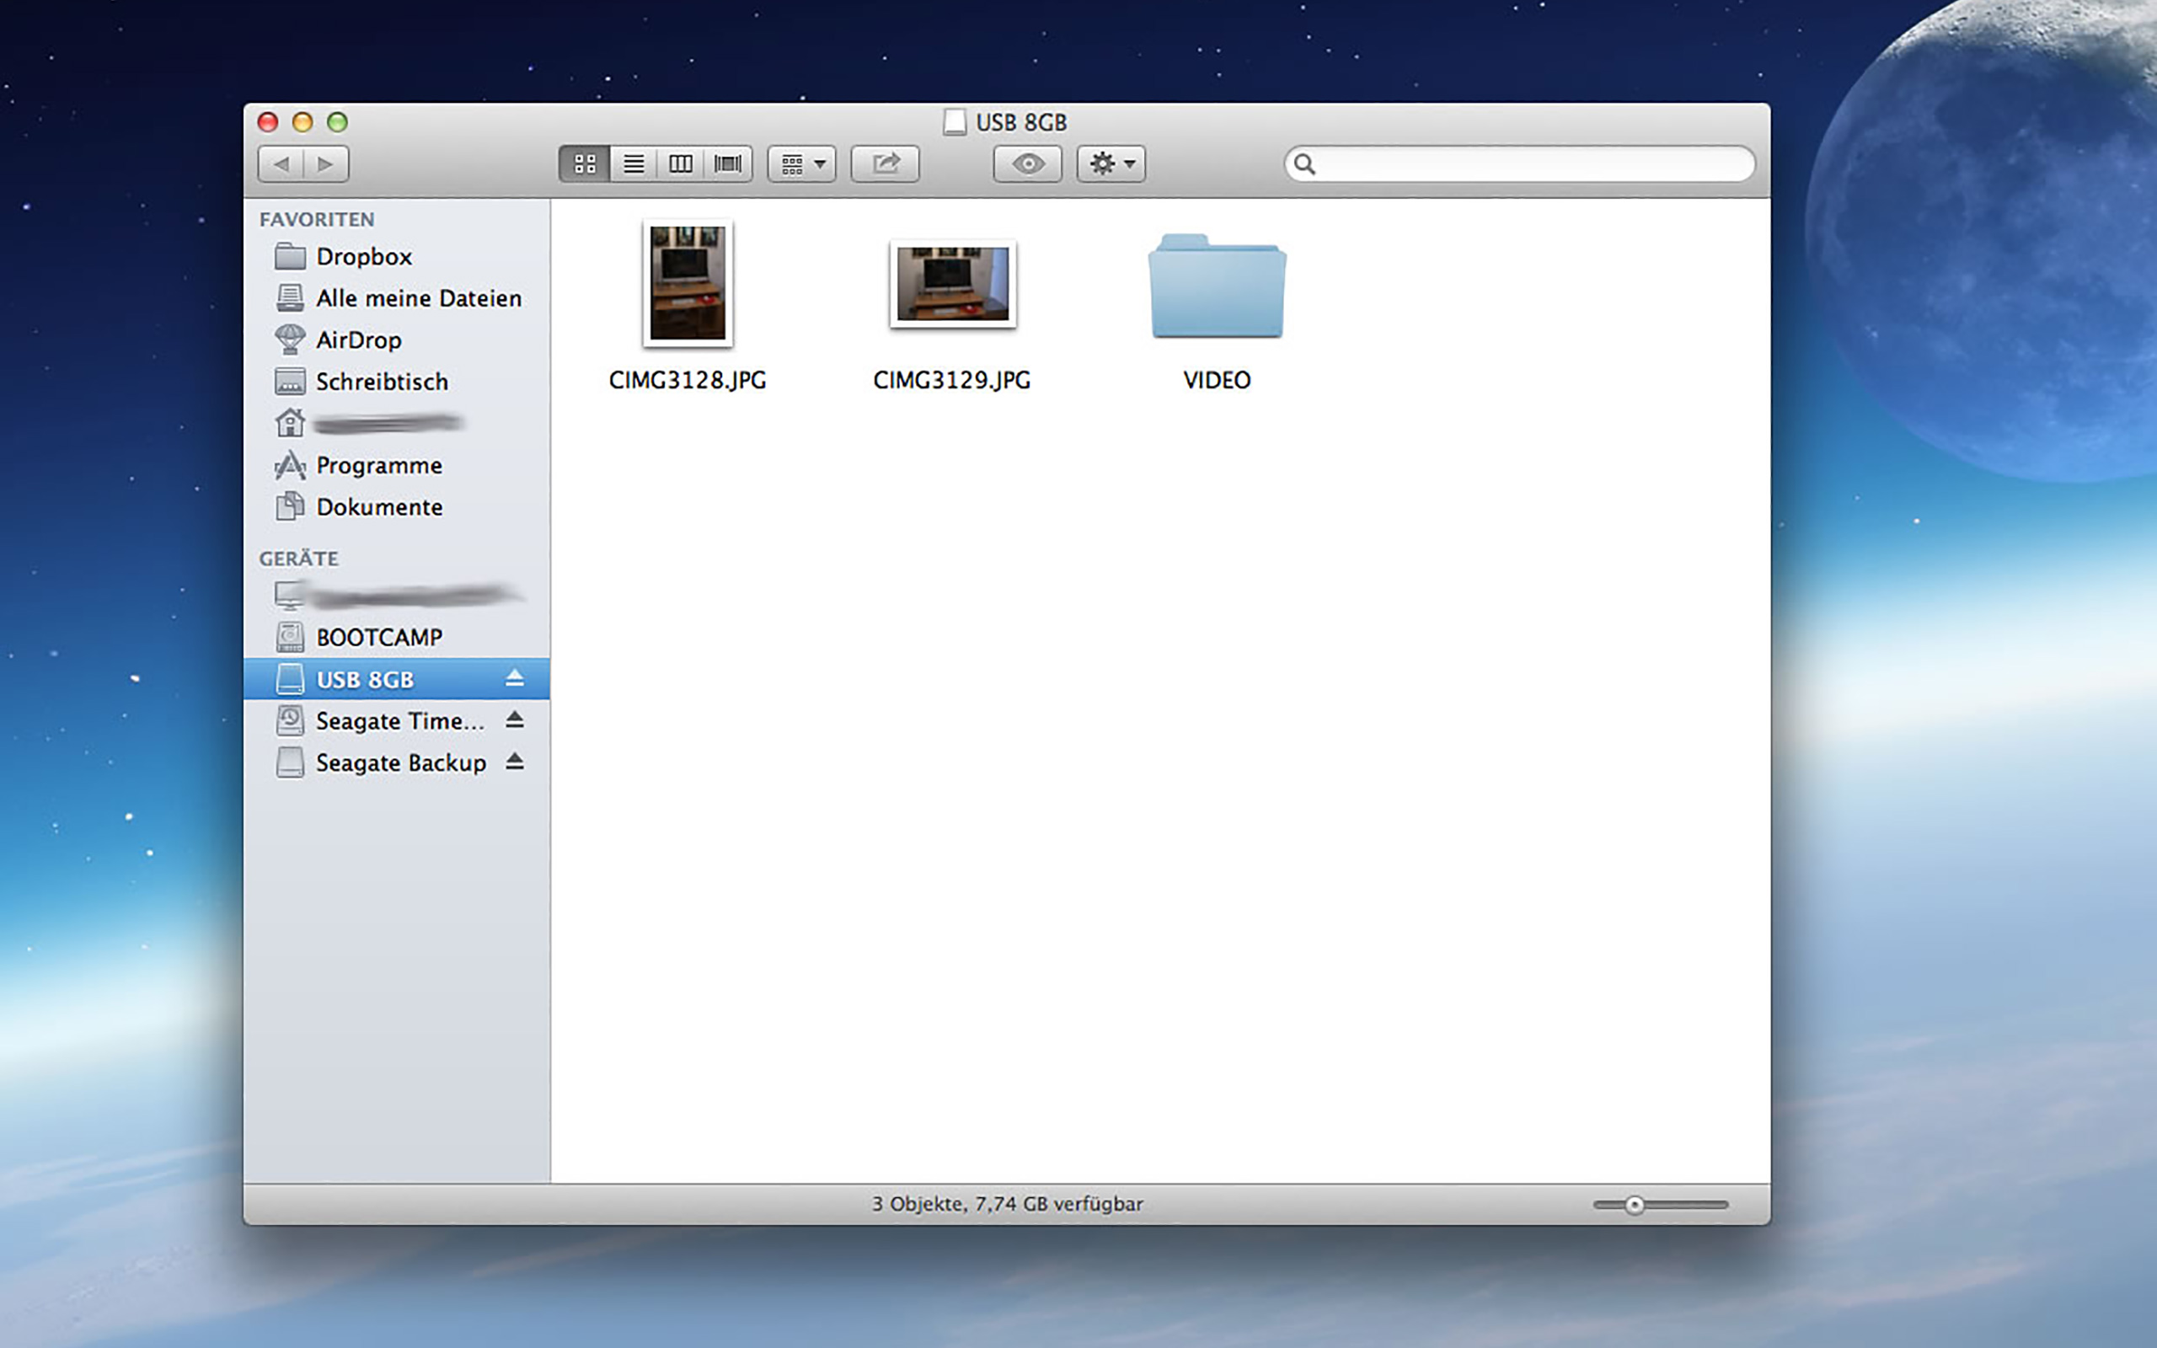This screenshot has height=1348, width=2157.
Task: Select the Seagate Time… drive
Action: point(398,720)
